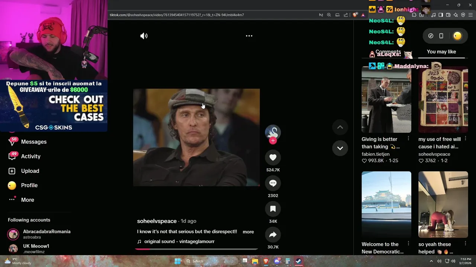476x267 pixels.
Task: Open Messages in the sidebar
Action: pyautogui.click(x=28, y=142)
